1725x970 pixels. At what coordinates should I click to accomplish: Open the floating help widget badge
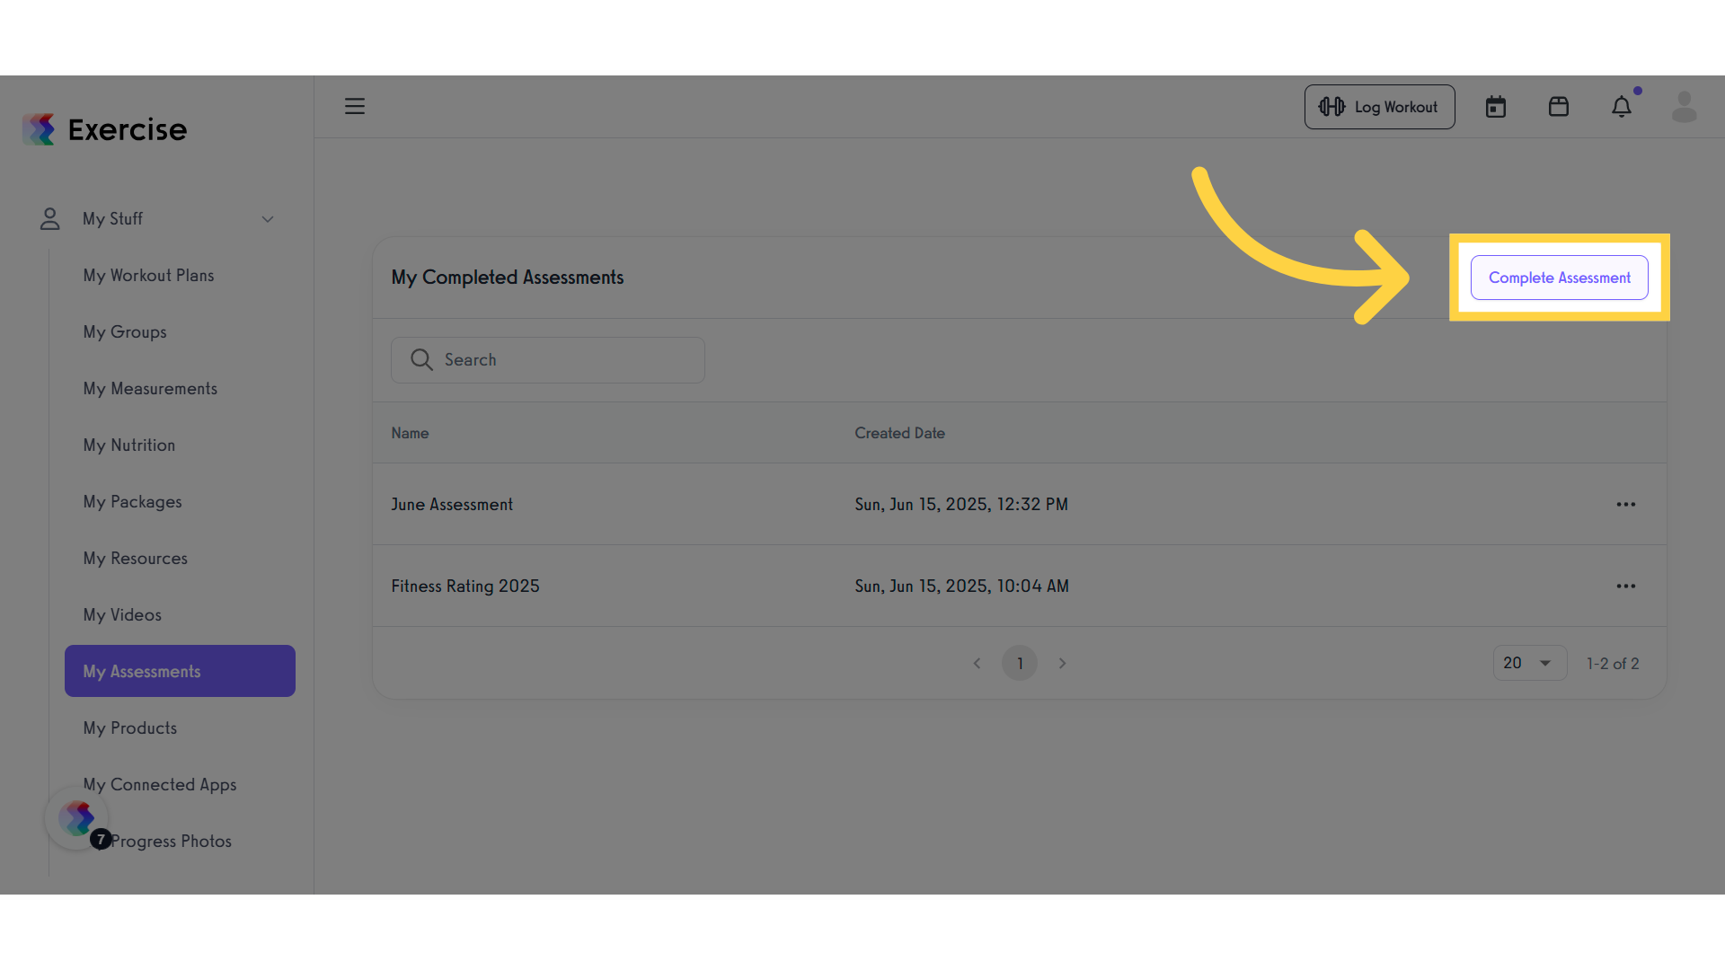tap(77, 818)
